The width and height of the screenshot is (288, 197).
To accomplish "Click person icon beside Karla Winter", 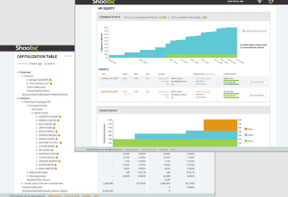I will 56,169.
